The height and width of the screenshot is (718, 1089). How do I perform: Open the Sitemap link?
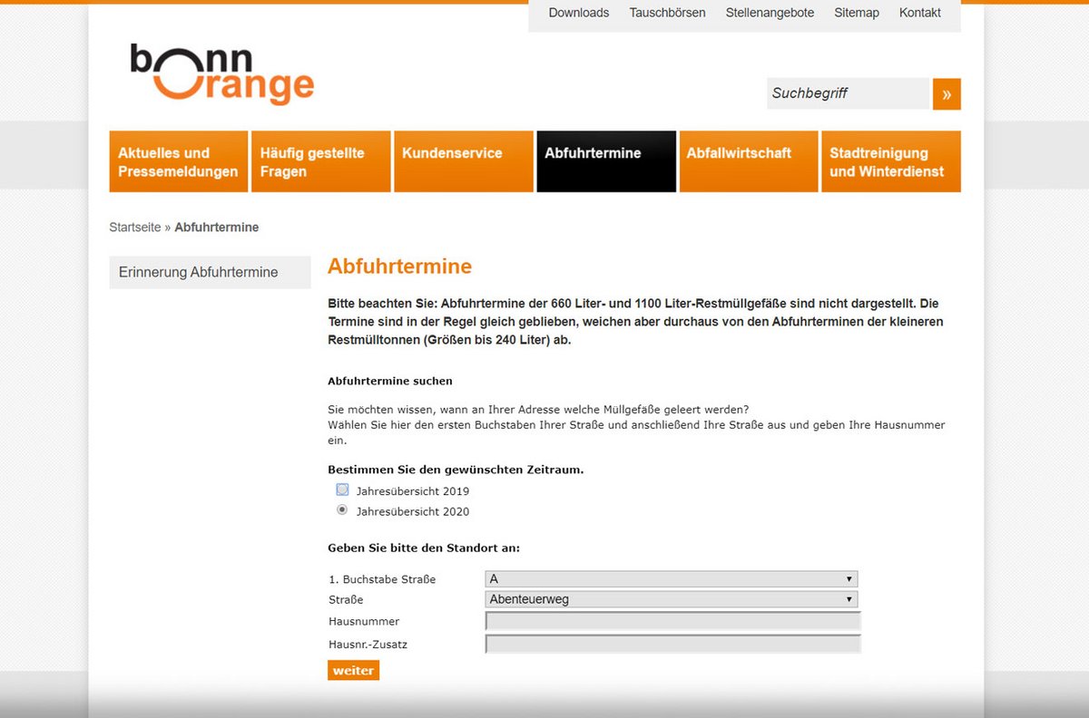click(x=857, y=13)
